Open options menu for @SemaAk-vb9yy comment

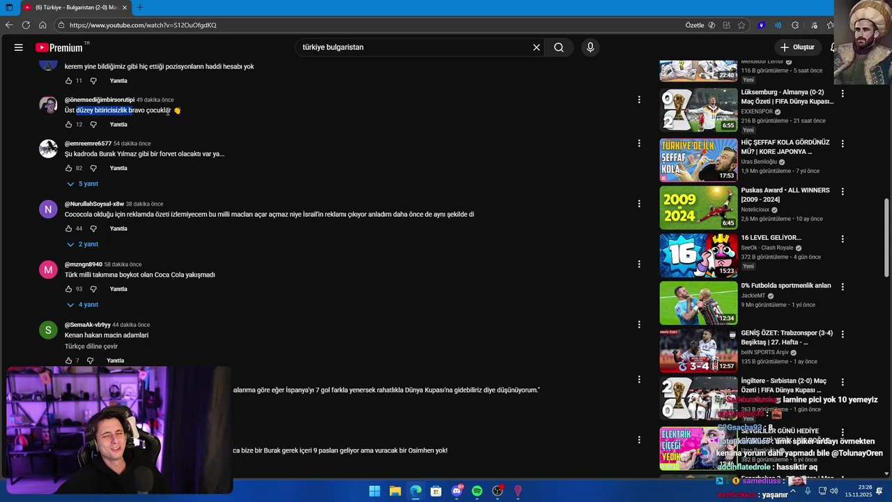(x=639, y=325)
